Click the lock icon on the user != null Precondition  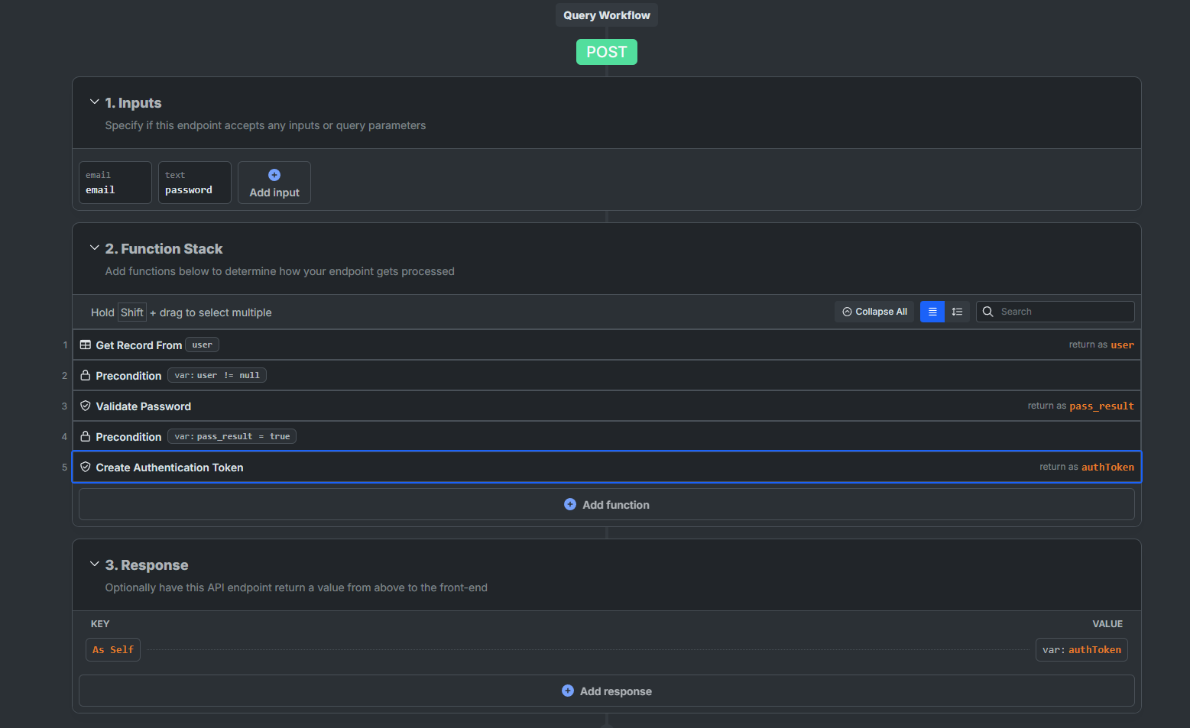click(x=86, y=375)
